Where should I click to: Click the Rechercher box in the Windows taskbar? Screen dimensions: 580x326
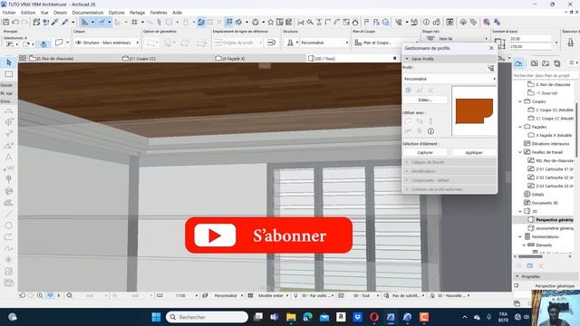tap(208, 317)
